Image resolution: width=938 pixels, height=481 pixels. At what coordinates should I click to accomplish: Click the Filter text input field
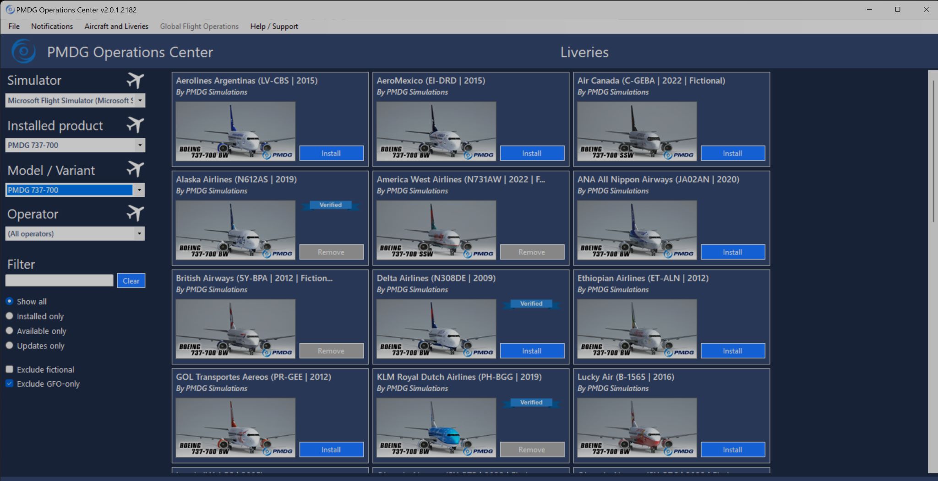59,281
